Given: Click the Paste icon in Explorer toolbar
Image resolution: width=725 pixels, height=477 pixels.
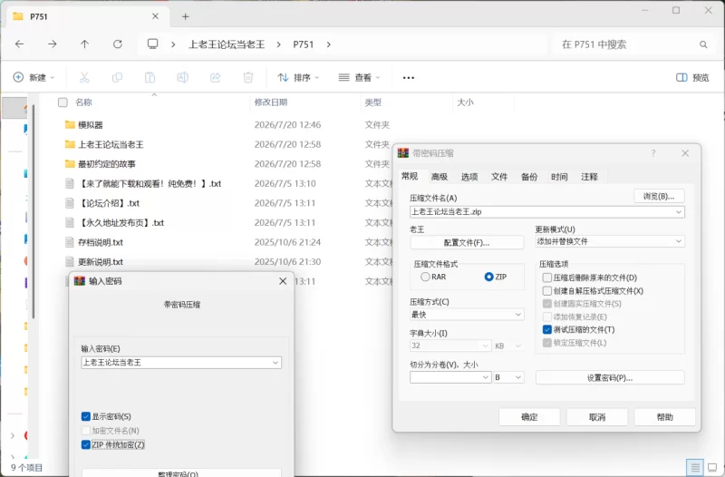Looking at the screenshot, I should coord(150,77).
